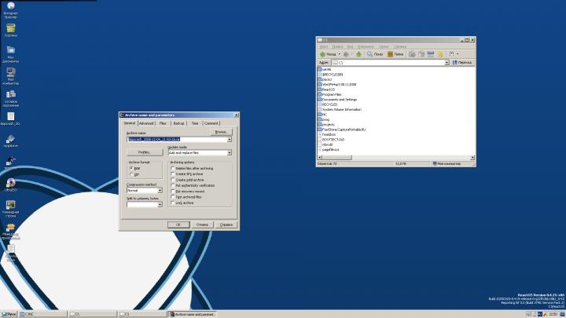
Task: Click the Back button in explorer toolbar
Action: coord(327,54)
